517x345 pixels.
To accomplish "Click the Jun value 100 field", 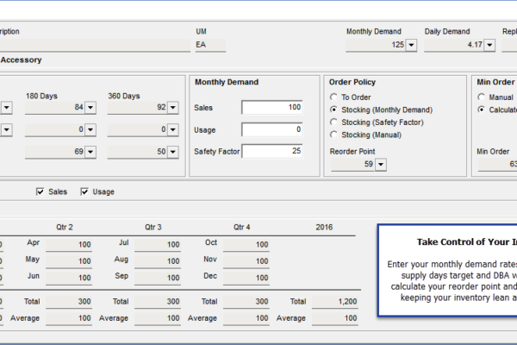I will (69, 278).
